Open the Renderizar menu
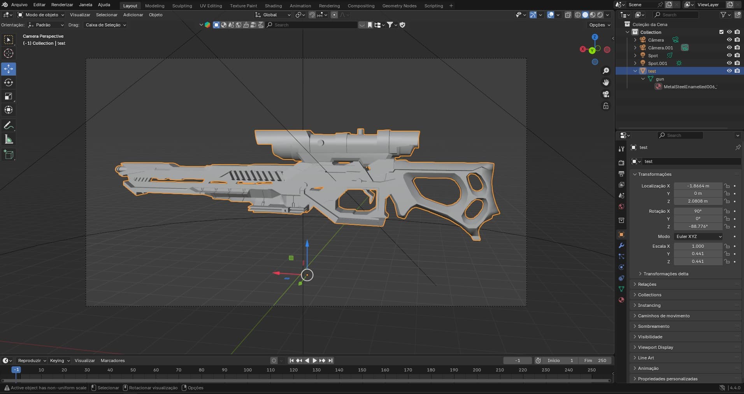Viewport: 744px width, 394px height. pos(62,5)
